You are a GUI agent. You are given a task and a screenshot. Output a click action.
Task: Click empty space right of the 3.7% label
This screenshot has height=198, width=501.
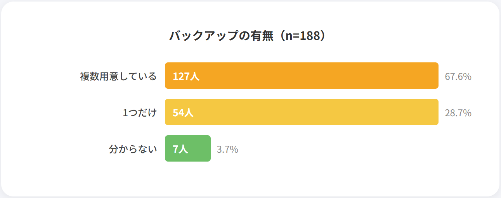tap(330, 149)
